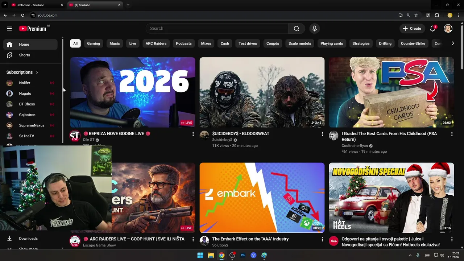
Task: Click the search magnifier button
Action: click(297, 29)
